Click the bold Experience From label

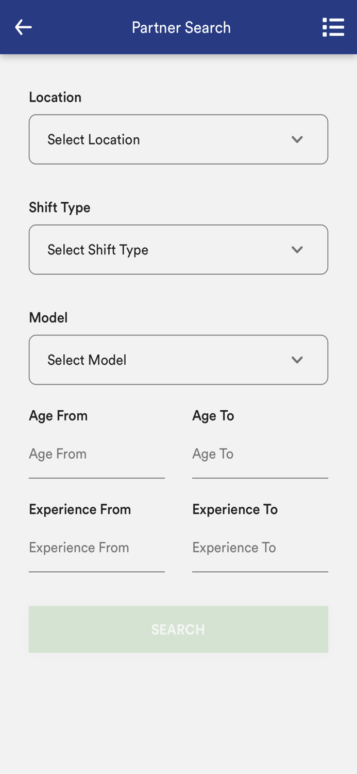[x=80, y=510]
